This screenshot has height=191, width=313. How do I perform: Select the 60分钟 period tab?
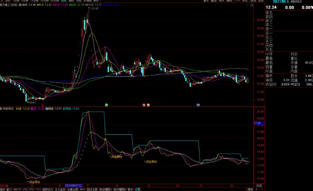click(55, 1)
